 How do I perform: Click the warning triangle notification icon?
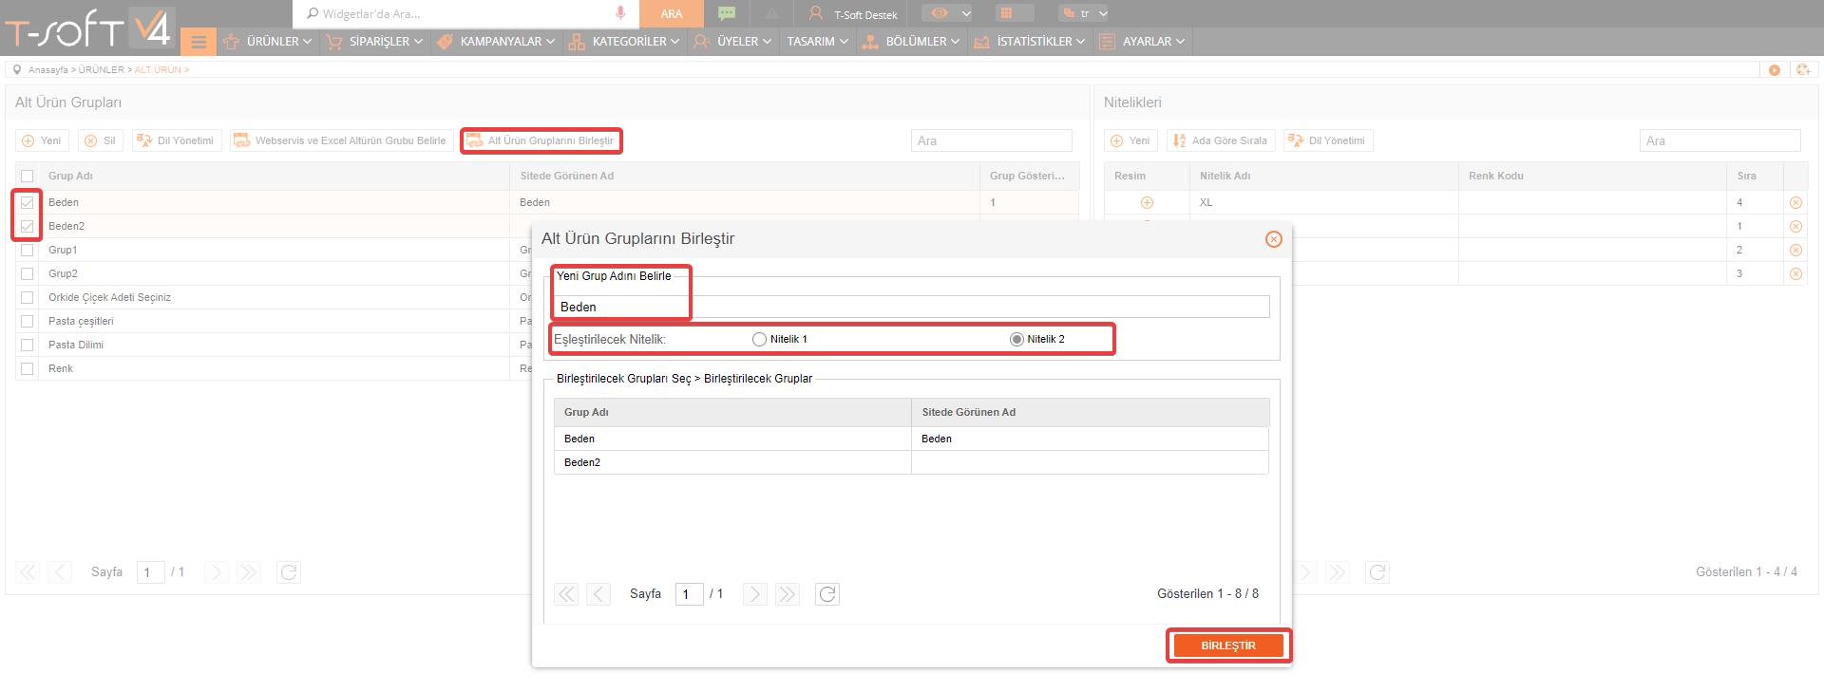click(x=771, y=13)
